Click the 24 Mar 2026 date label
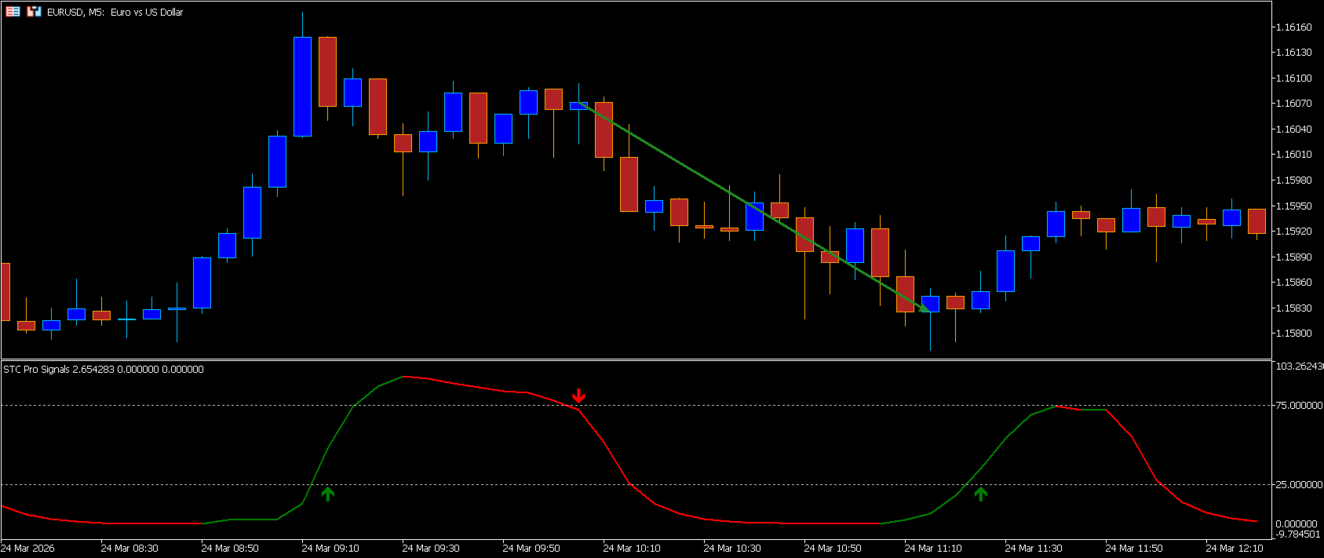Screen dimensions: 1324x558 (x=27, y=549)
